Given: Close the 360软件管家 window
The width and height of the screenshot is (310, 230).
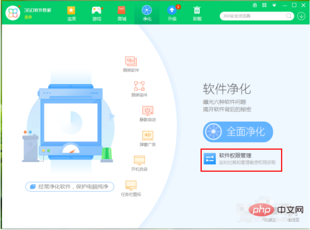Looking at the screenshot, I should [x=303, y=5].
